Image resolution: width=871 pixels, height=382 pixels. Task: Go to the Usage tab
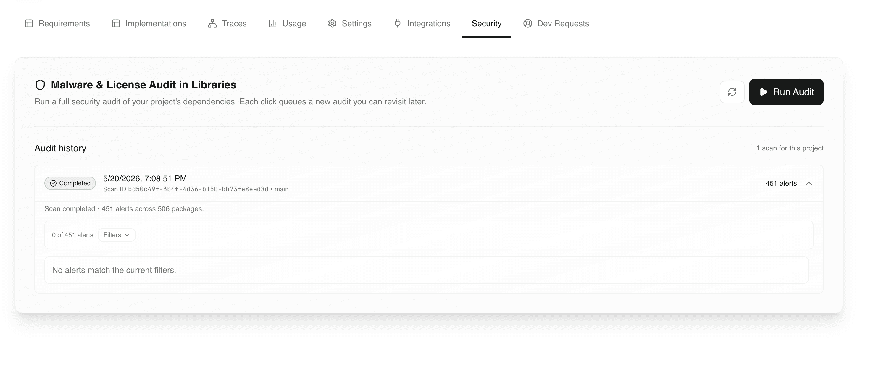click(287, 23)
